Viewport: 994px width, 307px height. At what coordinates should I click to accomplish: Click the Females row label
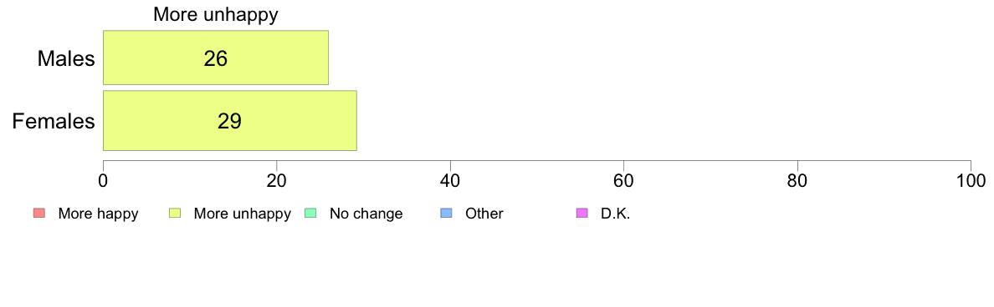click(x=54, y=121)
